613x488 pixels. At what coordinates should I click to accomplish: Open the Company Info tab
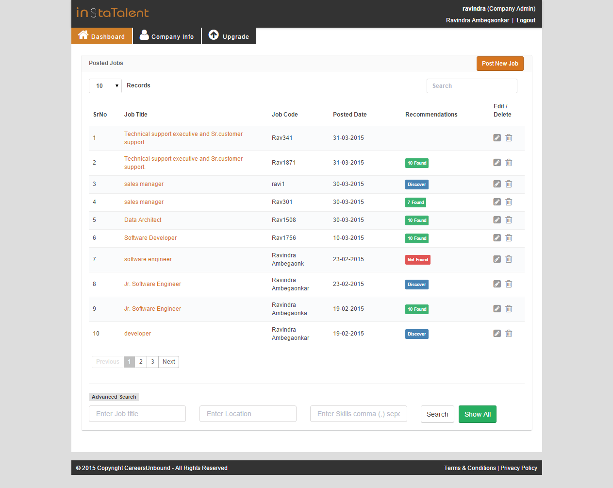(167, 36)
